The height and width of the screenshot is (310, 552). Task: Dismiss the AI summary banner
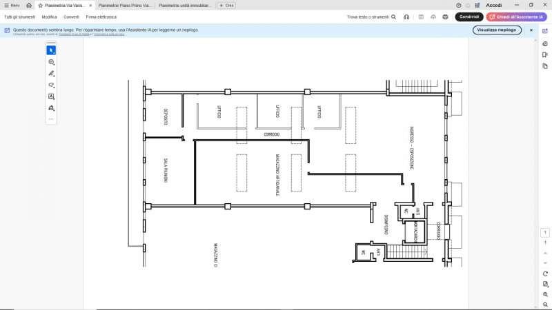click(x=531, y=30)
